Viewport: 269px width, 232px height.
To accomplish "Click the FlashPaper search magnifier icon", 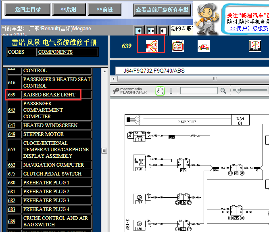I will click(223, 91).
